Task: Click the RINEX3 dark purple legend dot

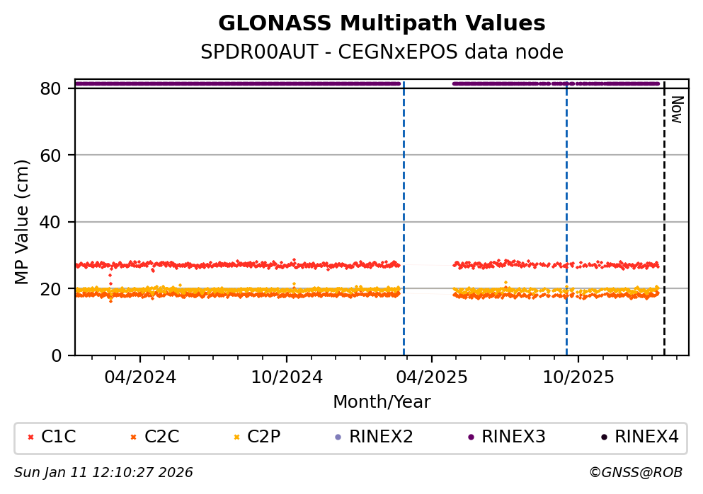Action: coord(471,437)
